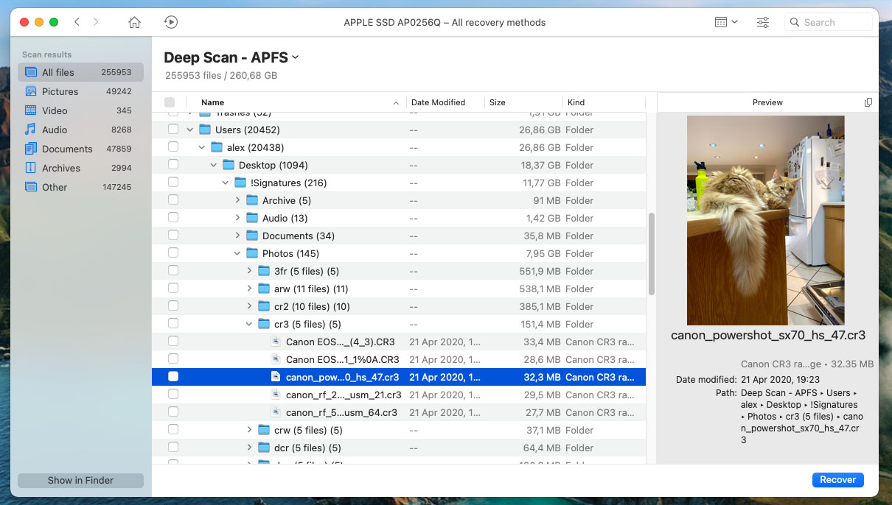Click the cat photo preview image
The image size is (892, 505).
tap(766, 220)
